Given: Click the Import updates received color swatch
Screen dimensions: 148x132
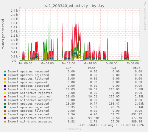Looking at the screenshot, I should [x=5, y=72].
